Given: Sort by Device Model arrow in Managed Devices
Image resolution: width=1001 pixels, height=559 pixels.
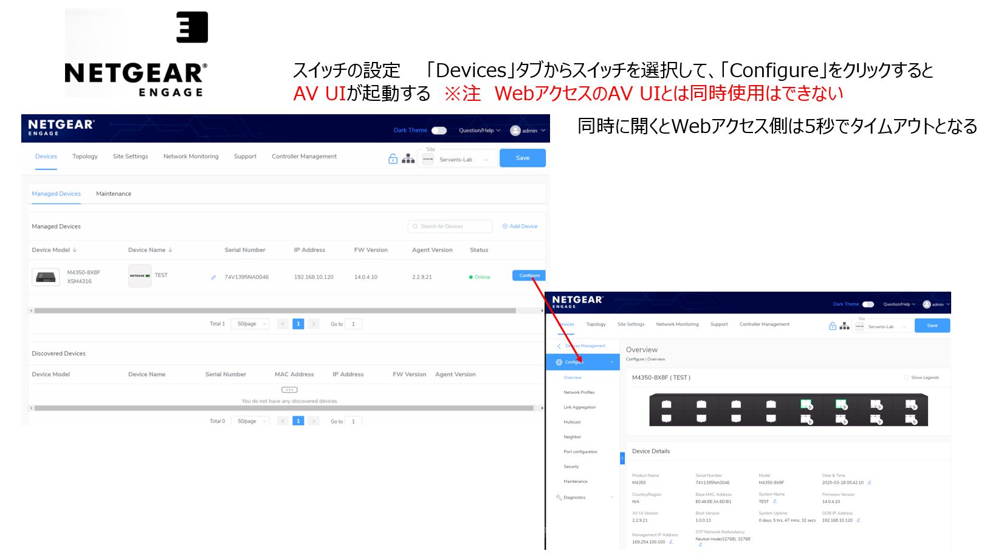Looking at the screenshot, I should pyautogui.click(x=75, y=250).
